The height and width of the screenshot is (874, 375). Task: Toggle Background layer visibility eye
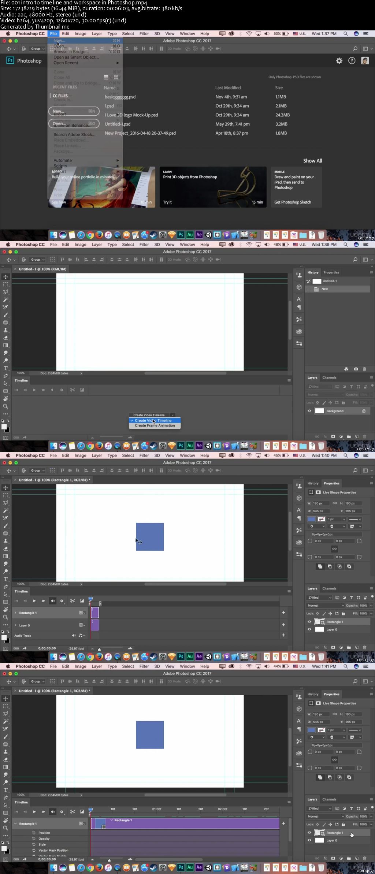pyautogui.click(x=309, y=411)
